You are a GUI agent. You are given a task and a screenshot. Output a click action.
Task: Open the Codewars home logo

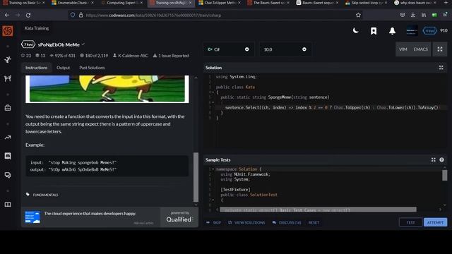pyautogui.click(x=8, y=30)
